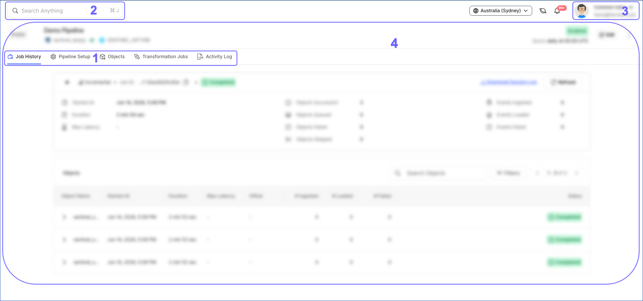This screenshot has width=643, height=301.
Task: Open the user profile avatar menu
Action: click(x=581, y=11)
